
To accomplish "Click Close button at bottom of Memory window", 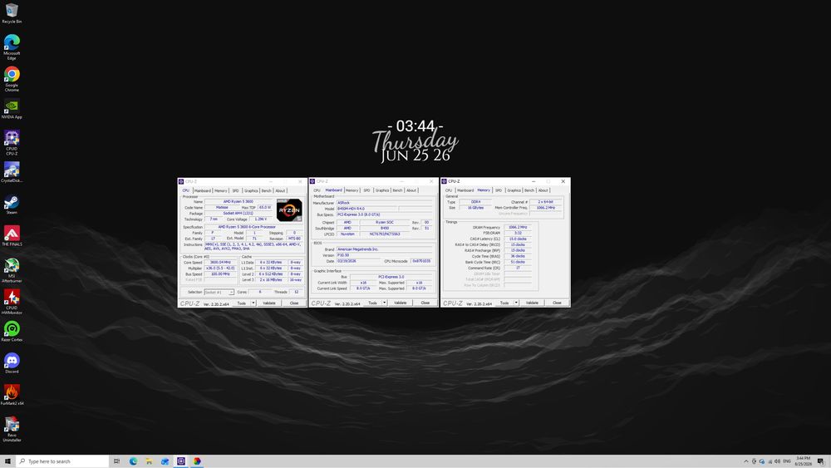I will [x=557, y=303].
